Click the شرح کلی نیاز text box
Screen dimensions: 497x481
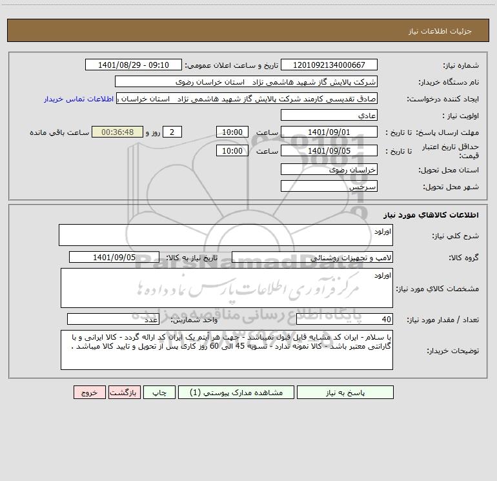point(226,235)
